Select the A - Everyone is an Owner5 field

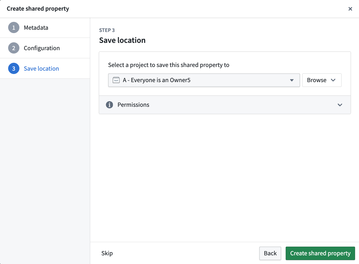[x=204, y=80]
